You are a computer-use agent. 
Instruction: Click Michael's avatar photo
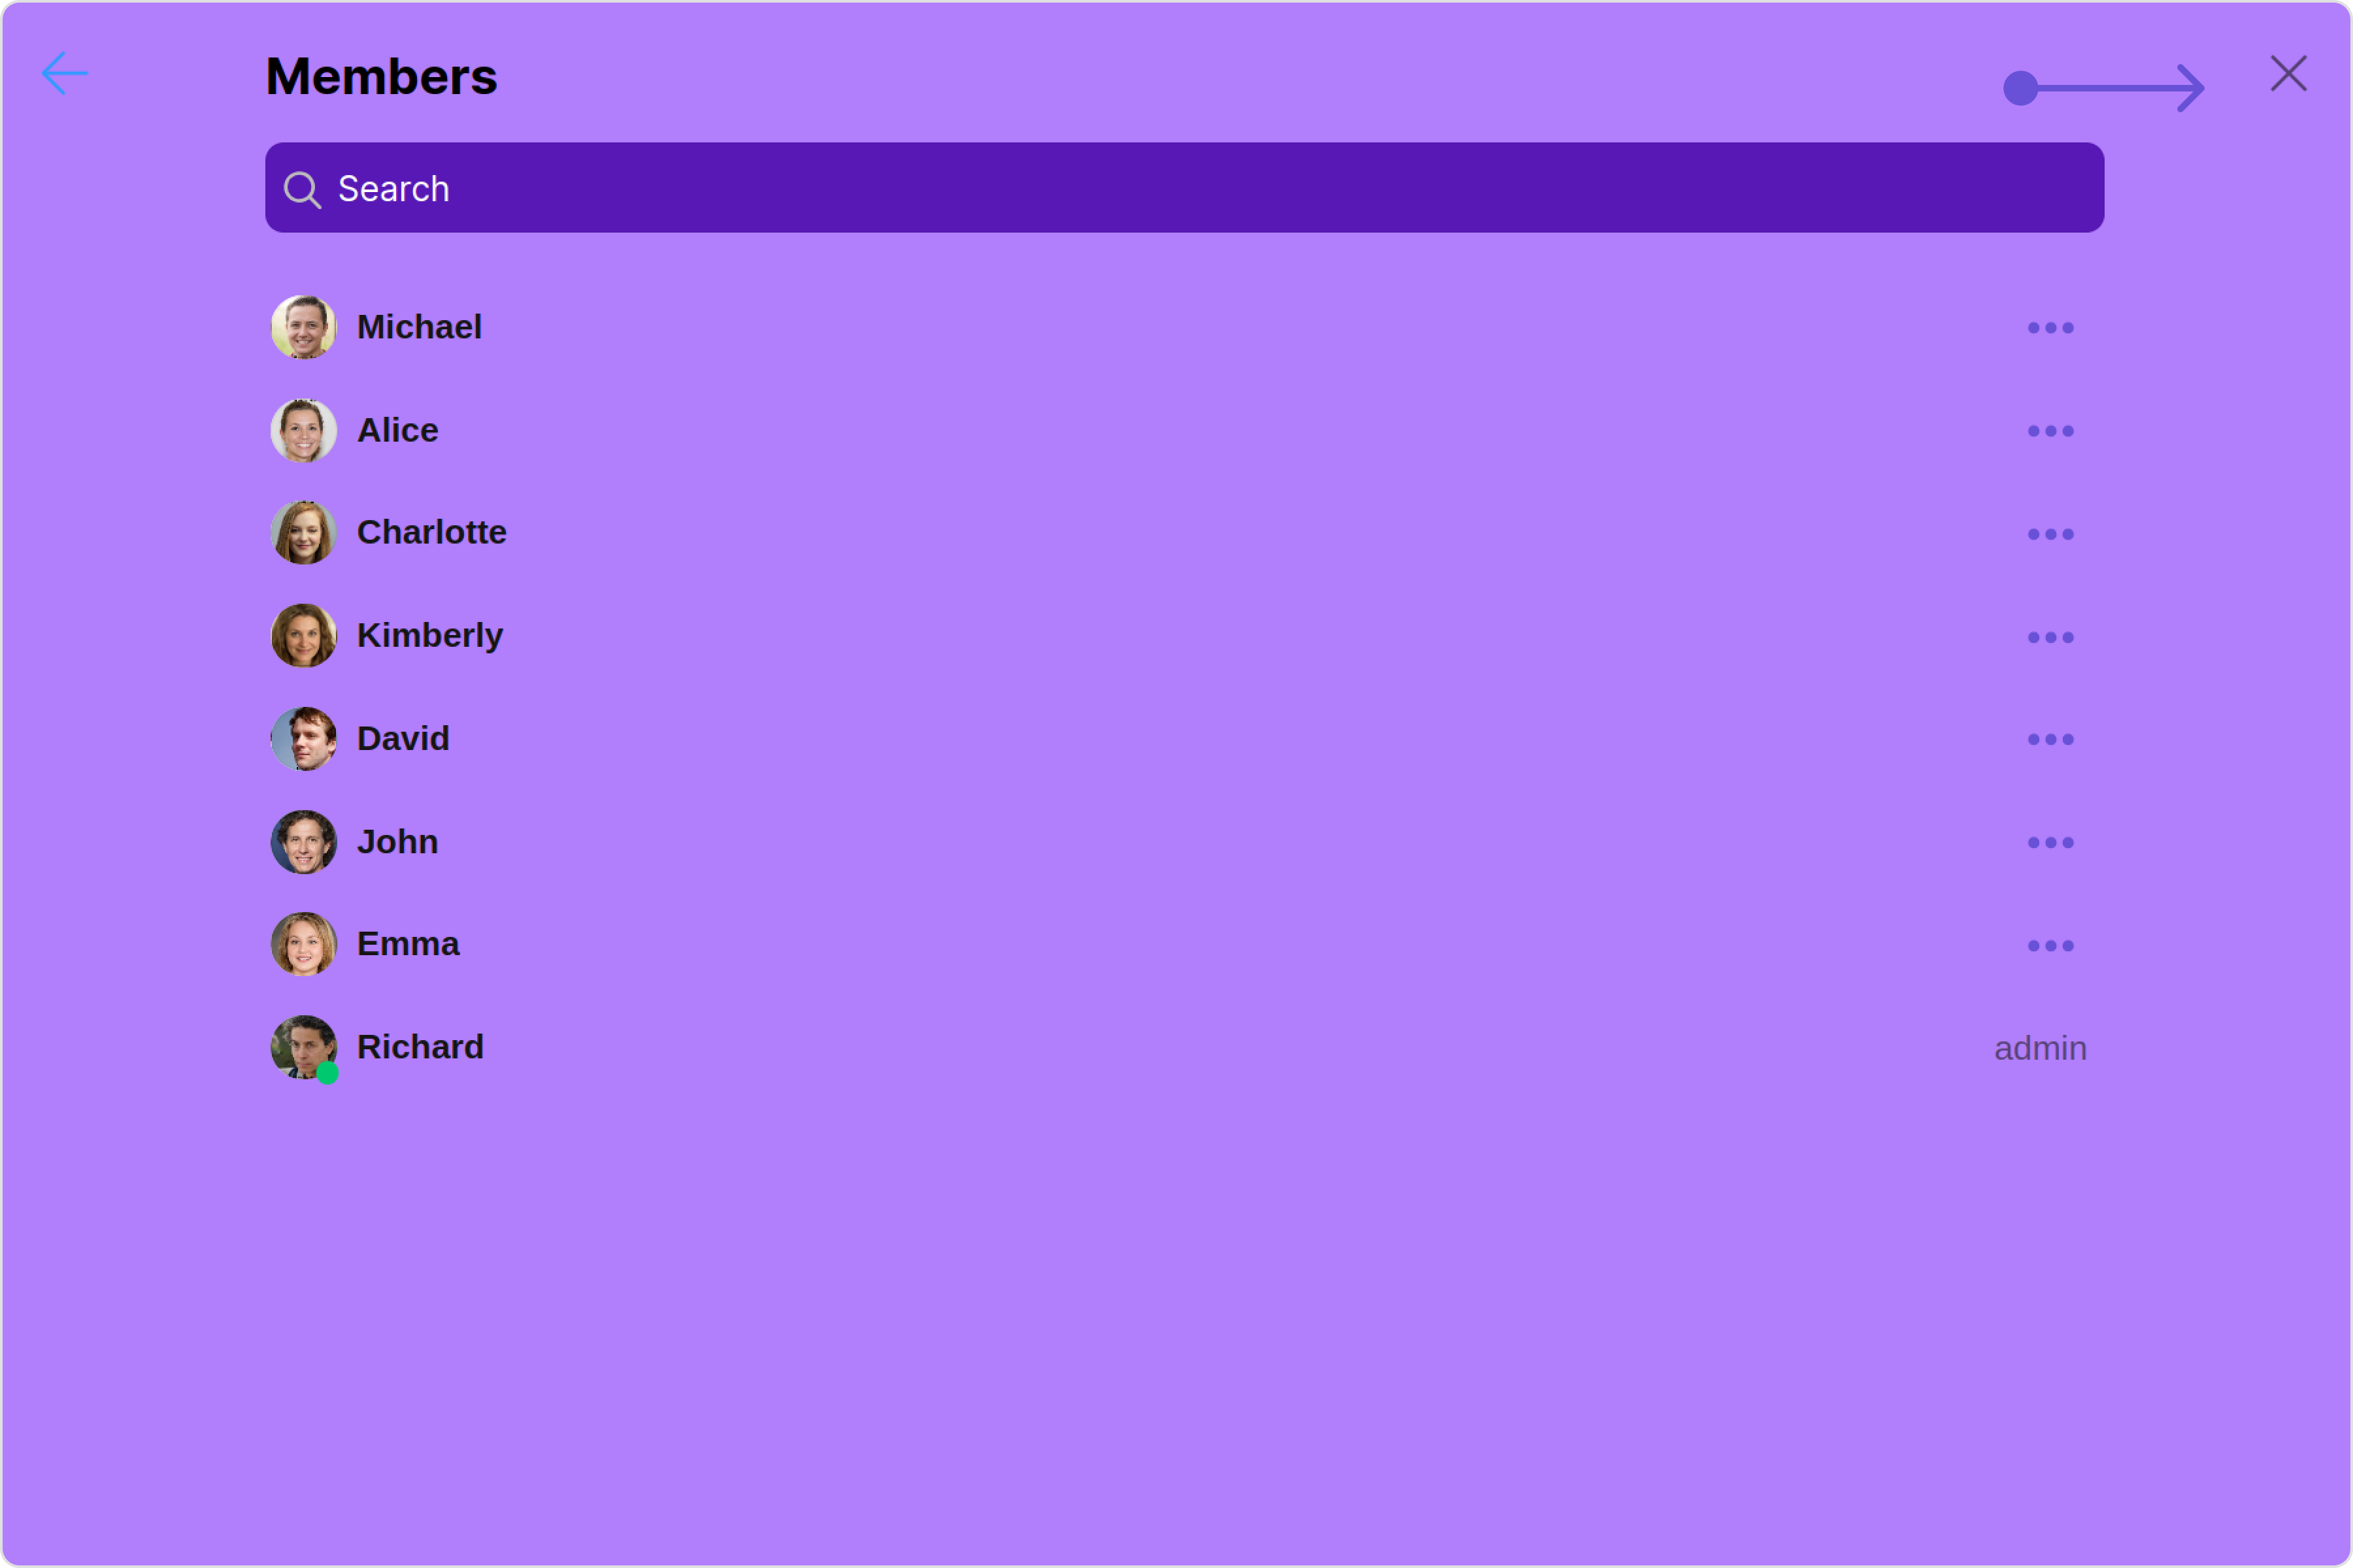click(x=303, y=327)
